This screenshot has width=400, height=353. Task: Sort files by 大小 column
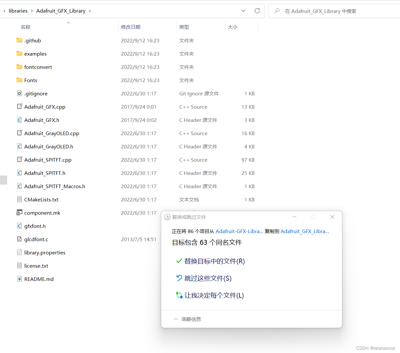pyautogui.click(x=233, y=27)
